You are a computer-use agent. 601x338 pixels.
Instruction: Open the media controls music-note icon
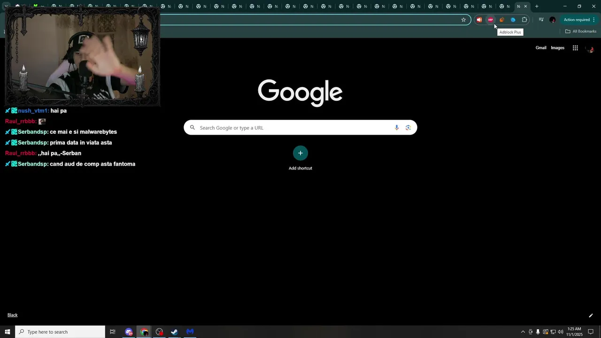pos(541,20)
